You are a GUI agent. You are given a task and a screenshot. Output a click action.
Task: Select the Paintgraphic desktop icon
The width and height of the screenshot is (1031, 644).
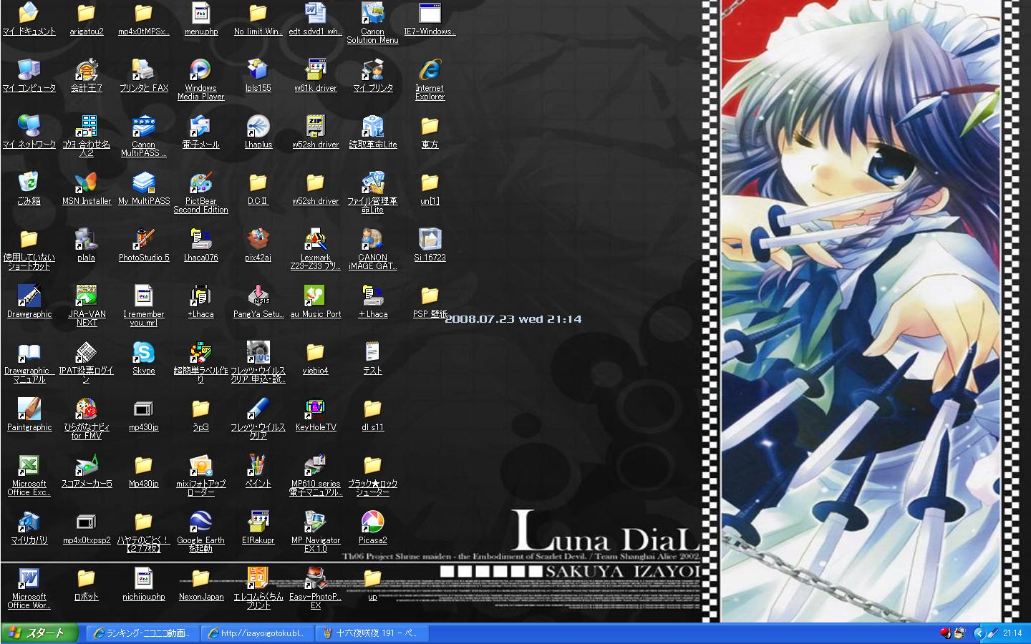(29, 409)
